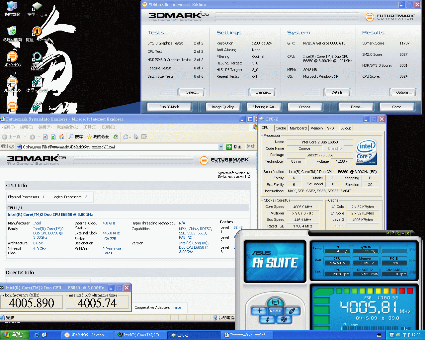Image resolution: width=425 pixels, height=340 pixels.
Task: Activate the AI Nap sleeping-monitor icon in AI Suite
Action: (275, 302)
